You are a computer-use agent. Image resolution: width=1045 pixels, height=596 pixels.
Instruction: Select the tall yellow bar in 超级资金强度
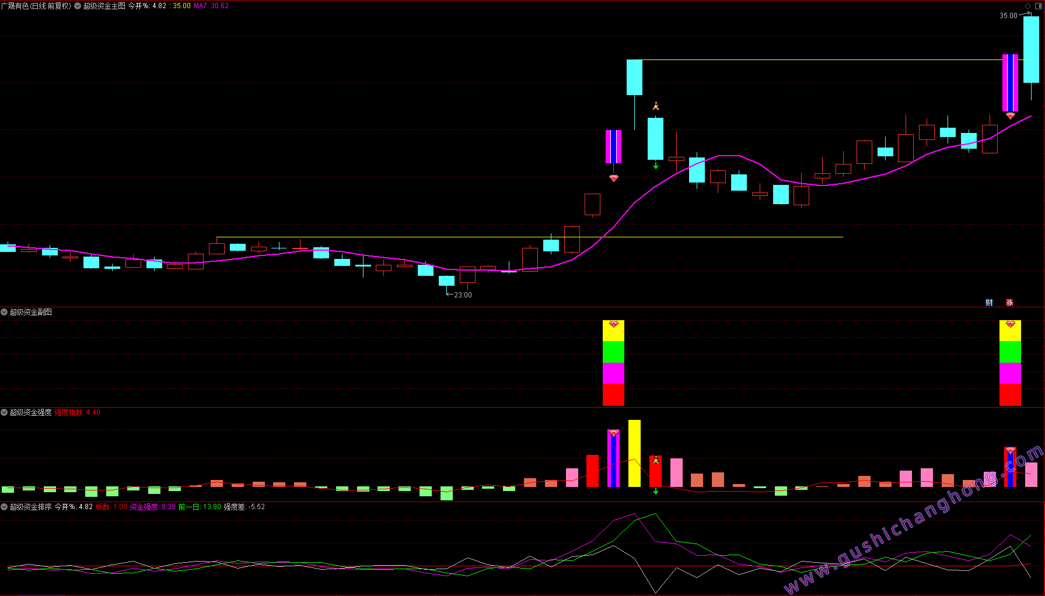[634, 453]
